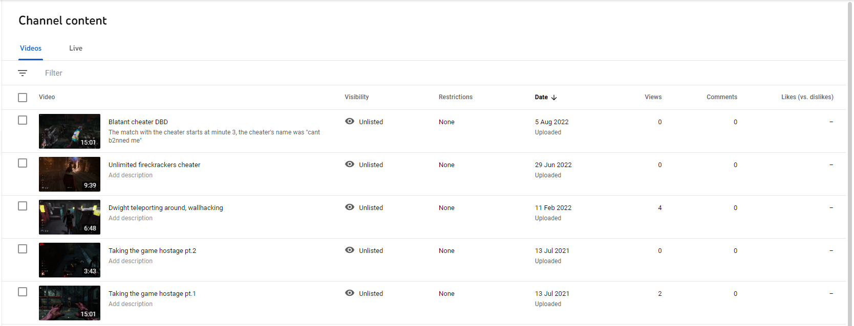Click eye icon for Taking the game hostage pt.1
The height and width of the screenshot is (326, 854).
[x=350, y=293]
